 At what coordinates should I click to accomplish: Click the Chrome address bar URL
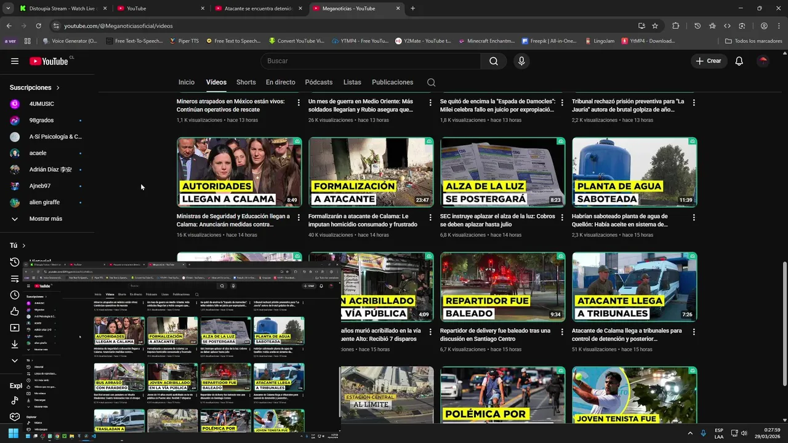pyautogui.click(x=119, y=26)
